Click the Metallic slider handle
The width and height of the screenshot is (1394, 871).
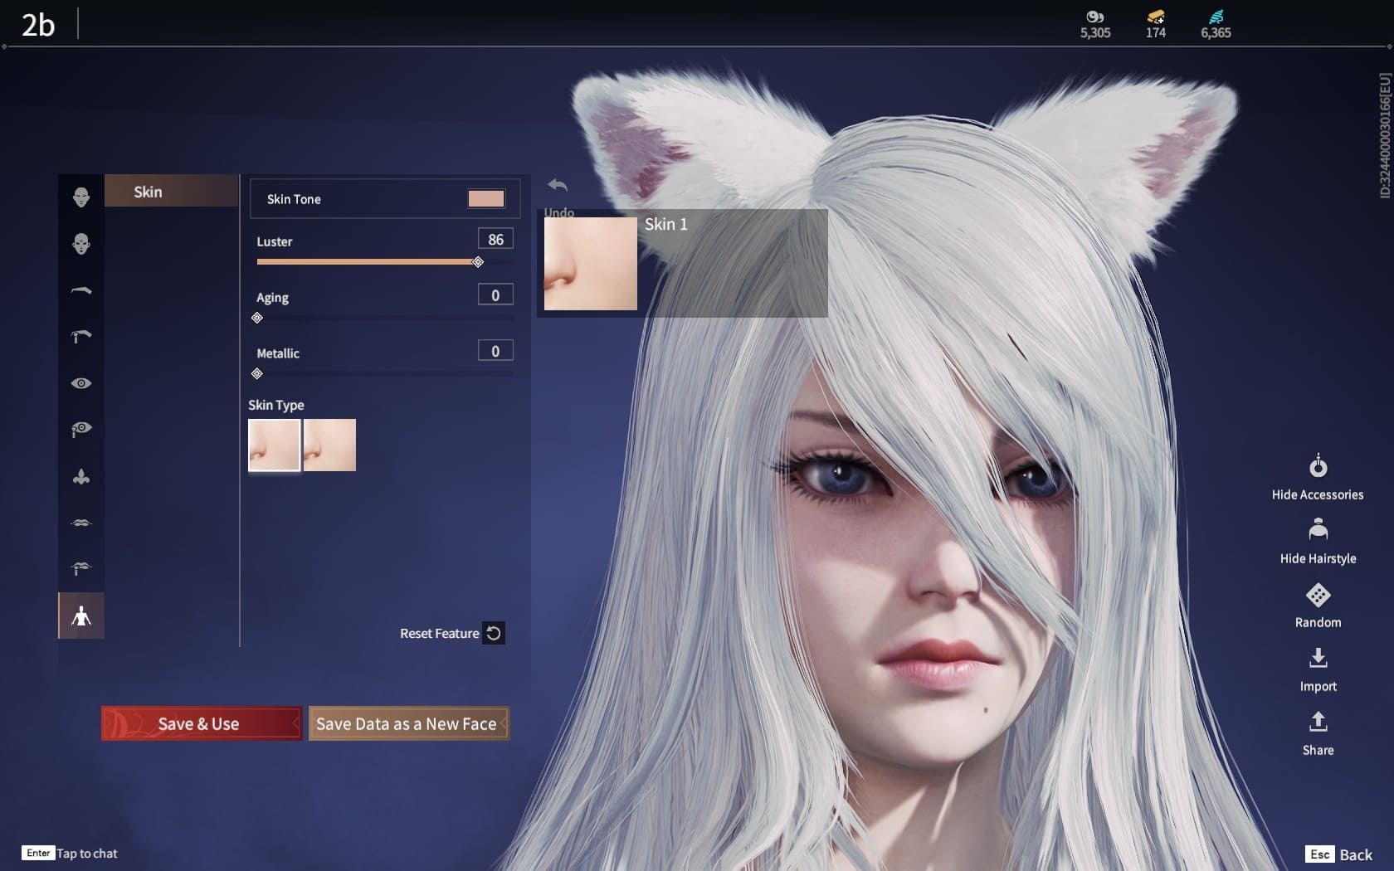(257, 373)
